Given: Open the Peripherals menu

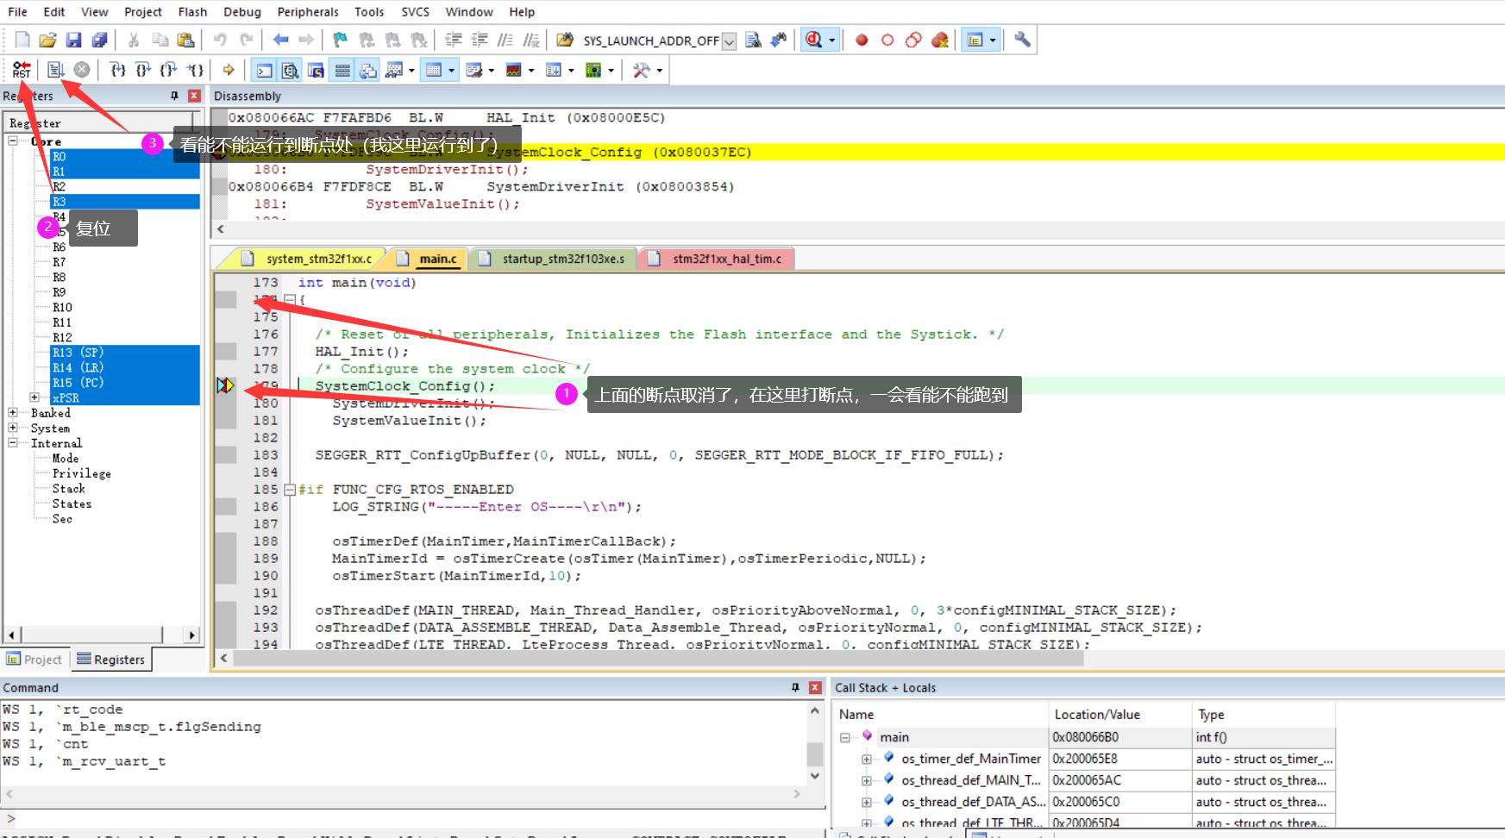Looking at the screenshot, I should coord(308,12).
